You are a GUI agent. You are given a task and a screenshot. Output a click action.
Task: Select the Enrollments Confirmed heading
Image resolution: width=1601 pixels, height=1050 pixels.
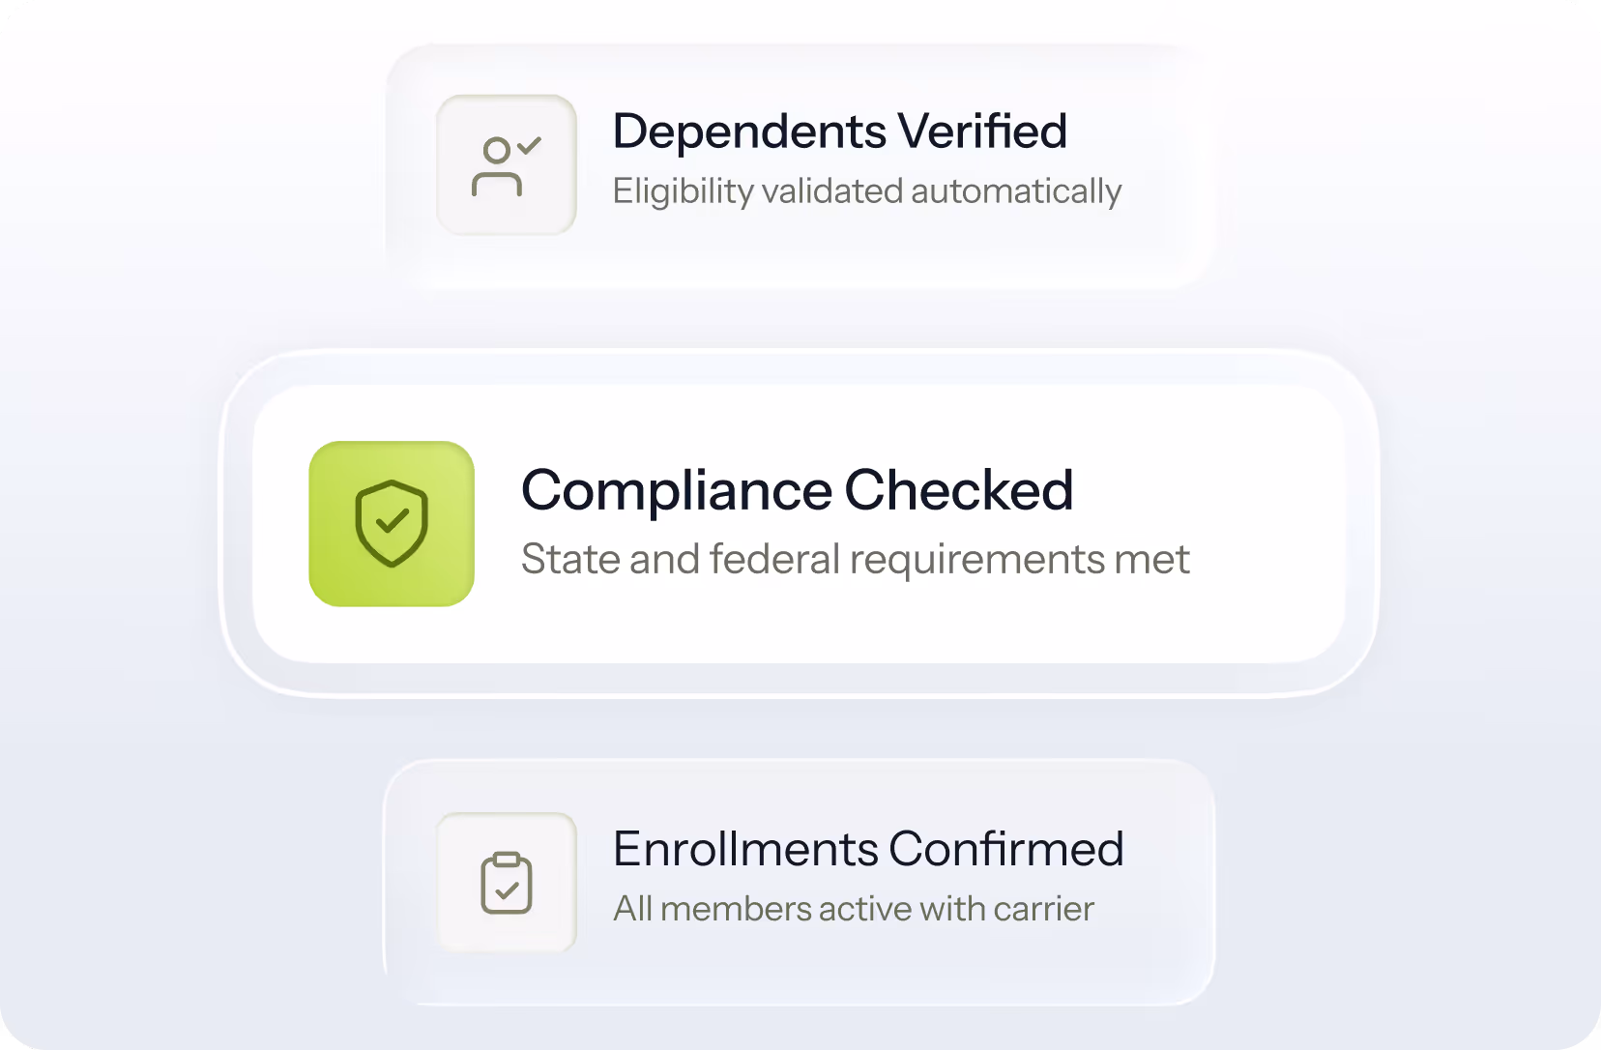pos(869,849)
